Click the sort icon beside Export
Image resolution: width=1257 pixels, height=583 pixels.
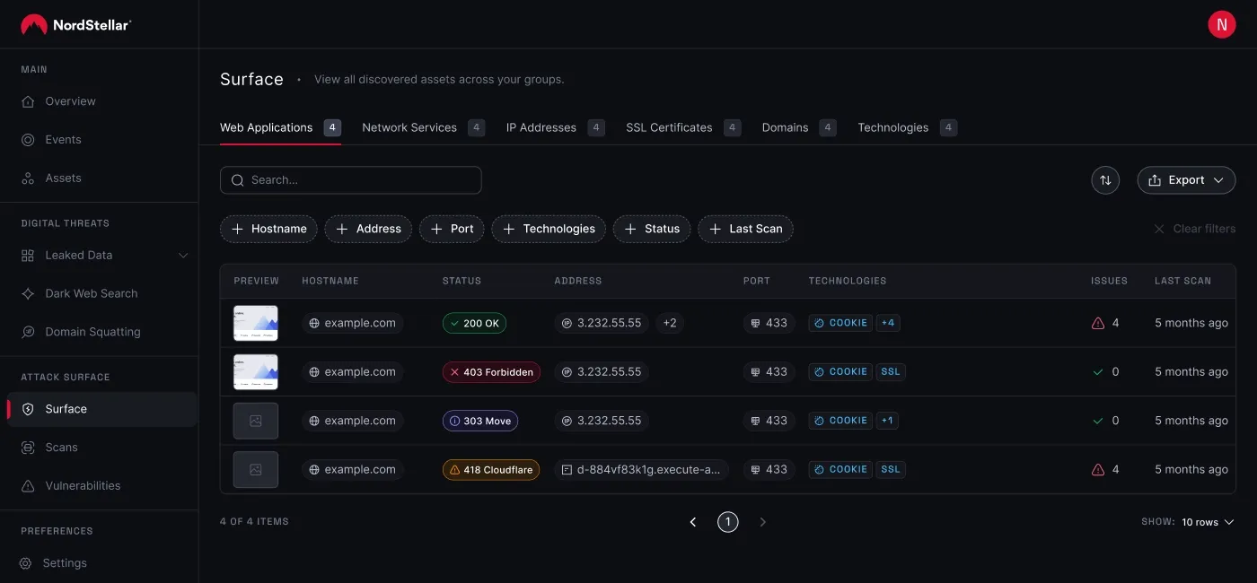1105,179
